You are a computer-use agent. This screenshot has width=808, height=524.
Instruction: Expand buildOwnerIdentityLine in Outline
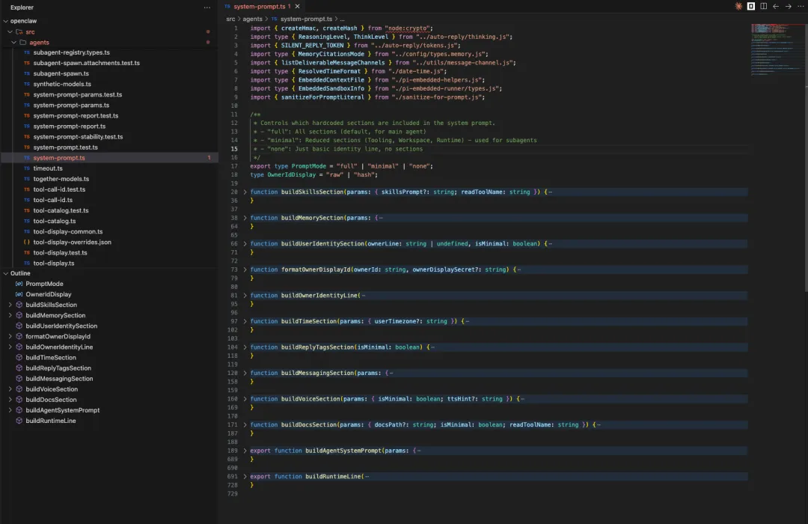(x=10, y=347)
